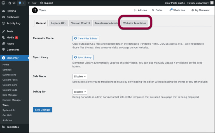Click the WordPress logo in admin bar
Viewport: 215px width, 133px height.
3,3
